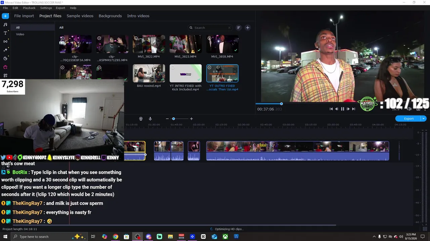This screenshot has width=430, height=241.
Task: Open the sort options icon beside Search
Action: pos(239,28)
